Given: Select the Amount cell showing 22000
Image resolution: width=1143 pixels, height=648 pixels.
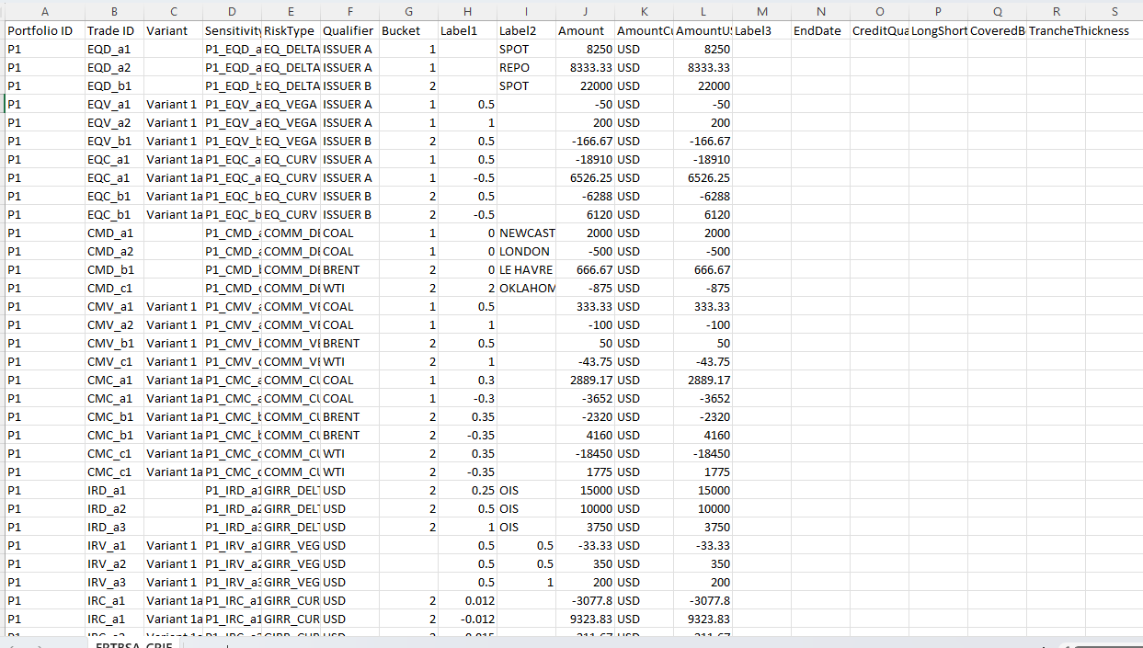Looking at the screenshot, I should point(585,85).
